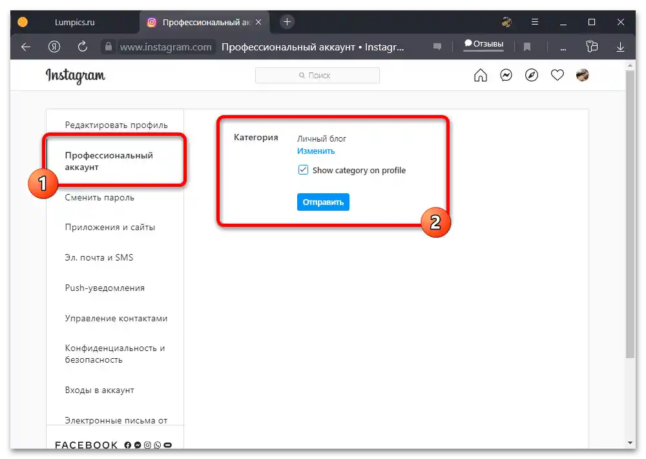The height and width of the screenshot is (459, 646).
Task: Bookmark the page with the bookmark icon
Action: tap(527, 47)
